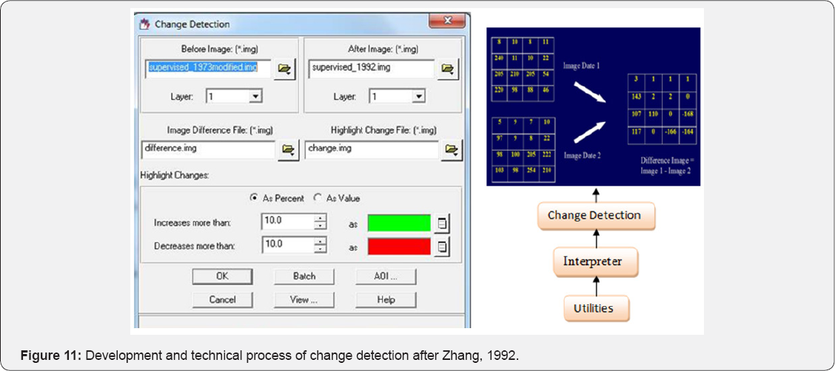Browse for Highlight Change File
The height and width of the screenshot is (371, 835).
[x=451, y=150]
